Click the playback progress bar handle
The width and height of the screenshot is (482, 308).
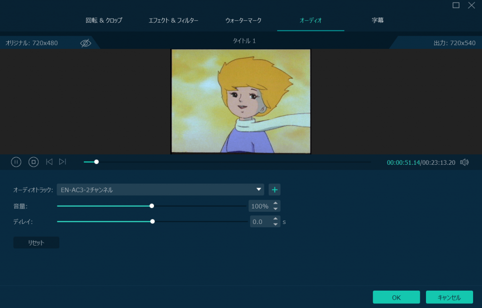click(96, 162)
